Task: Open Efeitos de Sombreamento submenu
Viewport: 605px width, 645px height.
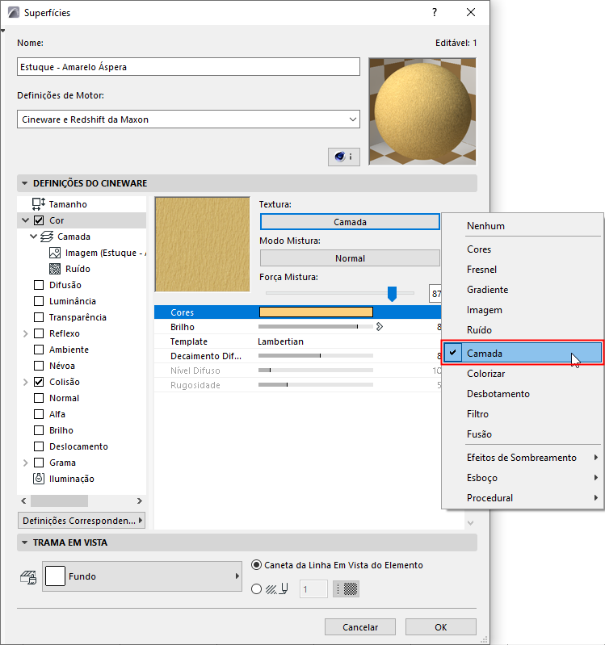Action: 523,458
